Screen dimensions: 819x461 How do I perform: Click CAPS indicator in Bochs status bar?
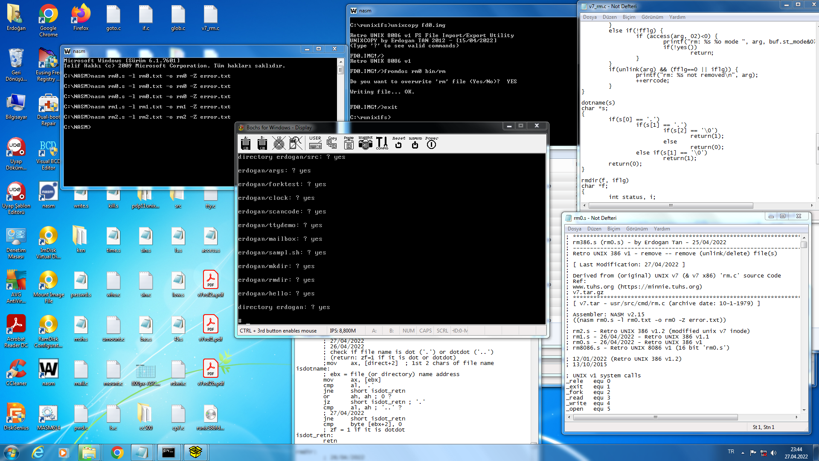coord(425,331)
